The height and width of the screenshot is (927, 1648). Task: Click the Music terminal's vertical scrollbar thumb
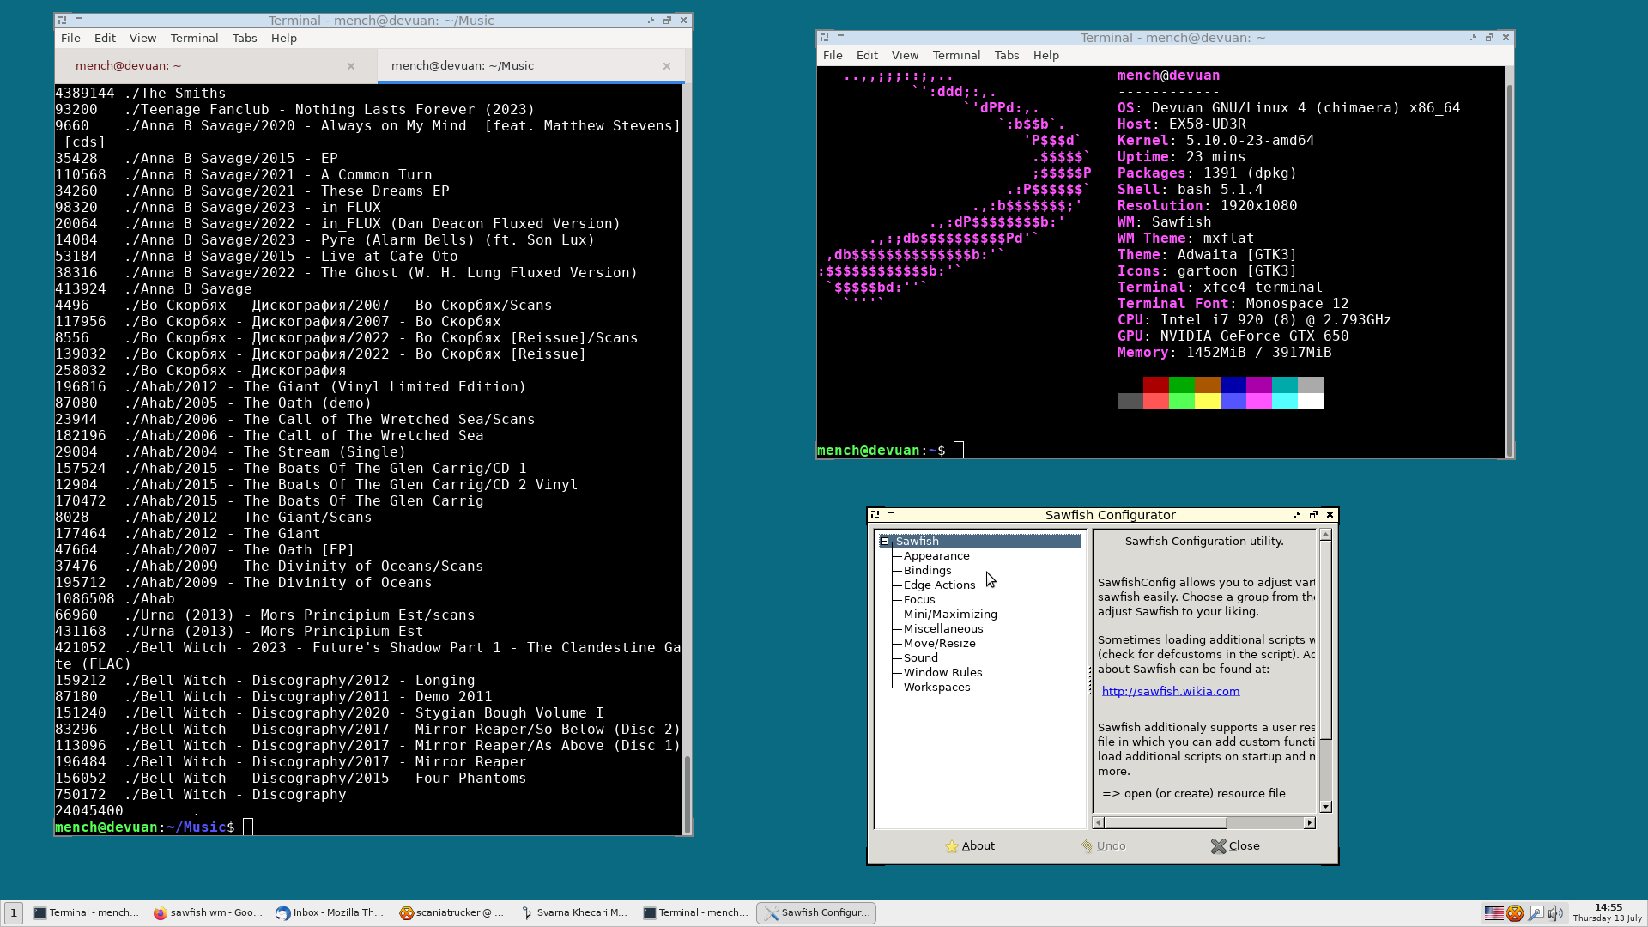tap(687, 793)
